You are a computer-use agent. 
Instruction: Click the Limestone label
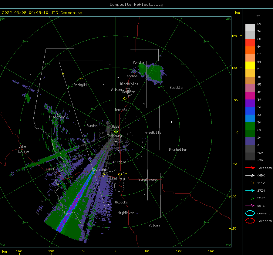[x=57, y=117]
